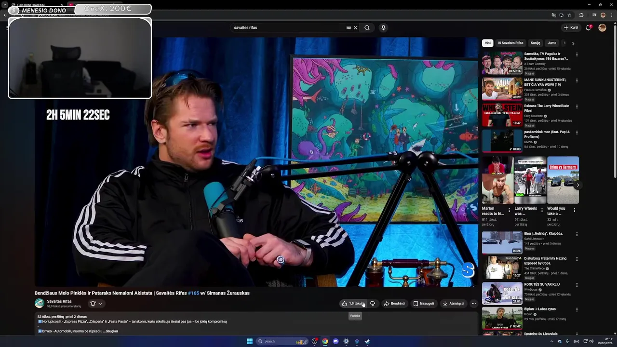Expand description with ...daugiau
This screenshot has height=347, width=617.
109,331
